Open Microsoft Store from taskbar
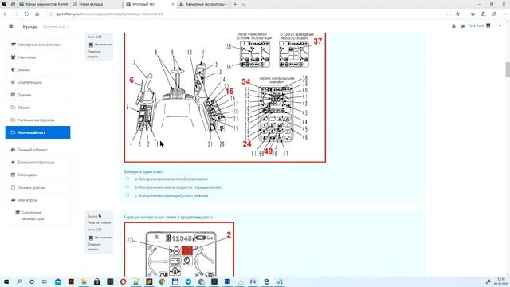This screenshot has height=287, width=510. pyautogui.click(x=97, y=281)
